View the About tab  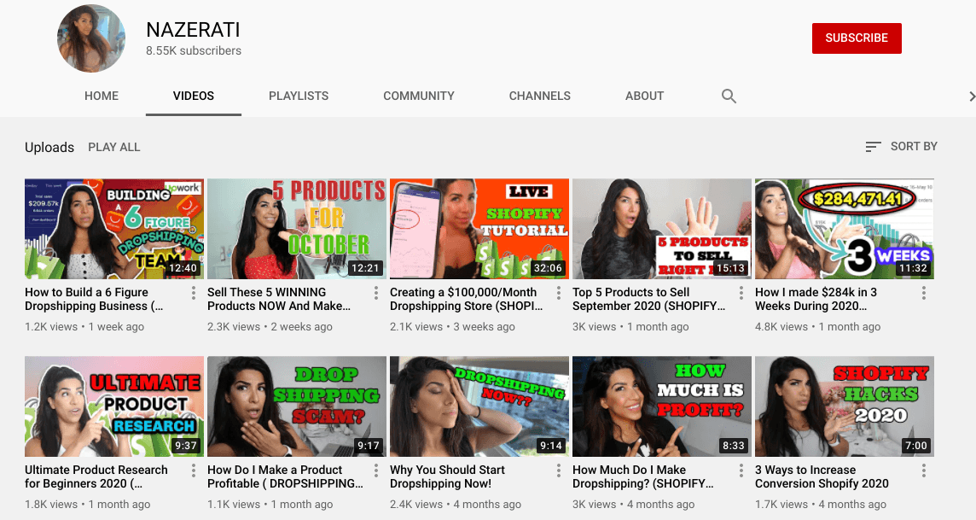pos(644,96)
